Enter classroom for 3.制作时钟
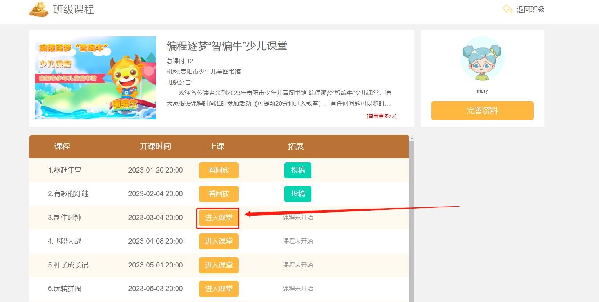This screenshot has height=302, width=599. point(219,218)
